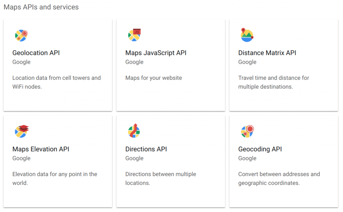Viewport: 343px width, 212px height.
Task: Click the Geocoding API pin icon
Action: [x=247, y=131]
